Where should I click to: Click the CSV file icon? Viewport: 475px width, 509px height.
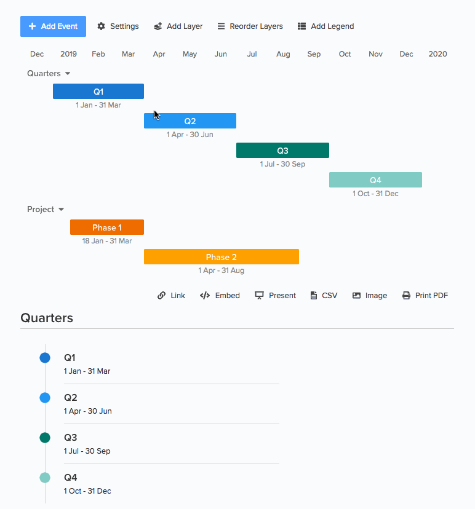pyautogui.click(x=314, y=296)
